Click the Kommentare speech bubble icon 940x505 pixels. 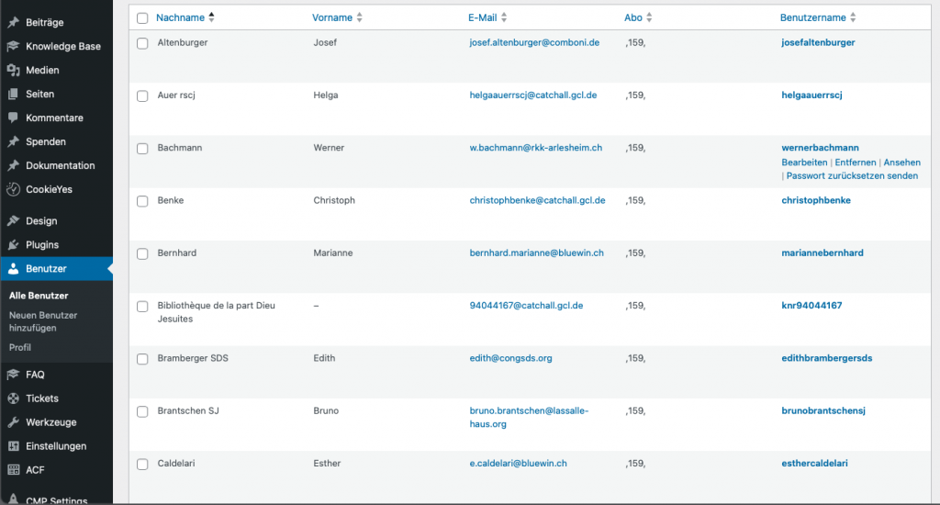pos(13,118)
